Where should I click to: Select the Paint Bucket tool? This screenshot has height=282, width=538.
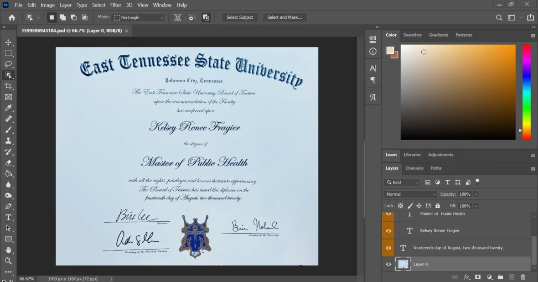point(8,173)
